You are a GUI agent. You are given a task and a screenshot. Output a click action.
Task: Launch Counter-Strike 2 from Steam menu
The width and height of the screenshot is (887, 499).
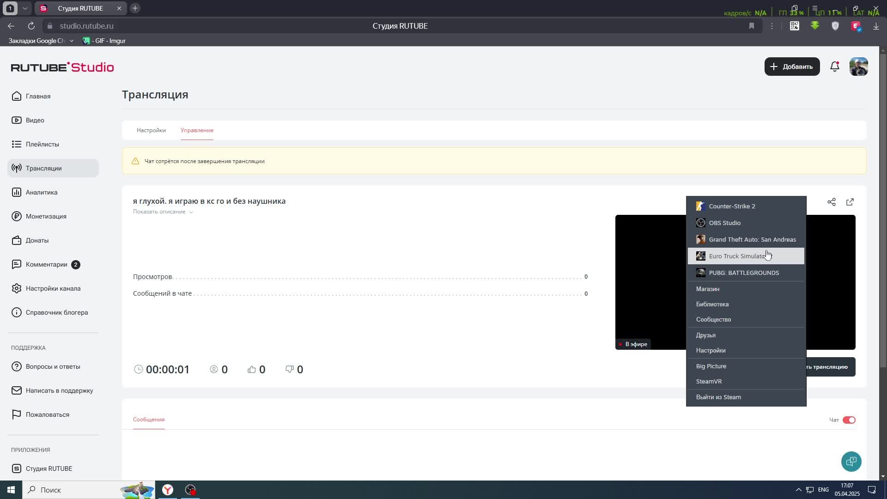click(746, 206)
